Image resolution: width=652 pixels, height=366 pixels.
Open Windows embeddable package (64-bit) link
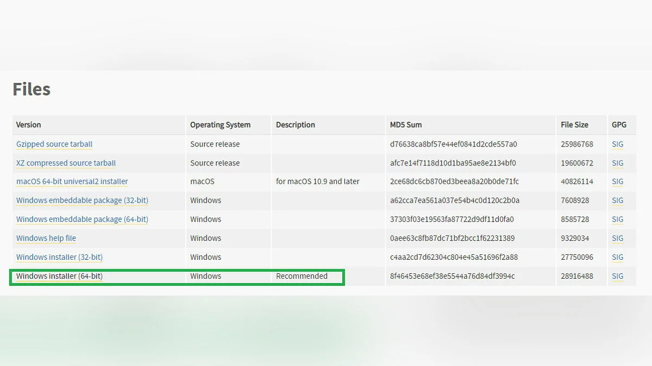[x=82, y=220]
